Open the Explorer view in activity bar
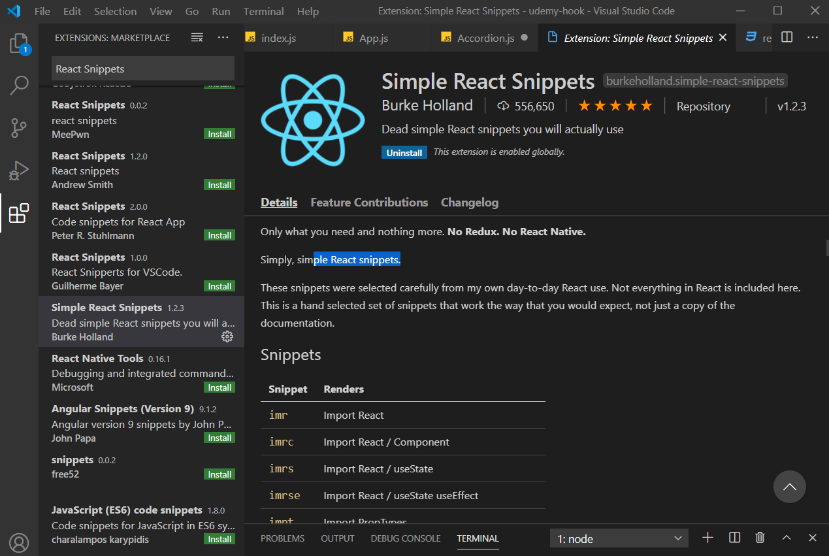 pos(19,44)
